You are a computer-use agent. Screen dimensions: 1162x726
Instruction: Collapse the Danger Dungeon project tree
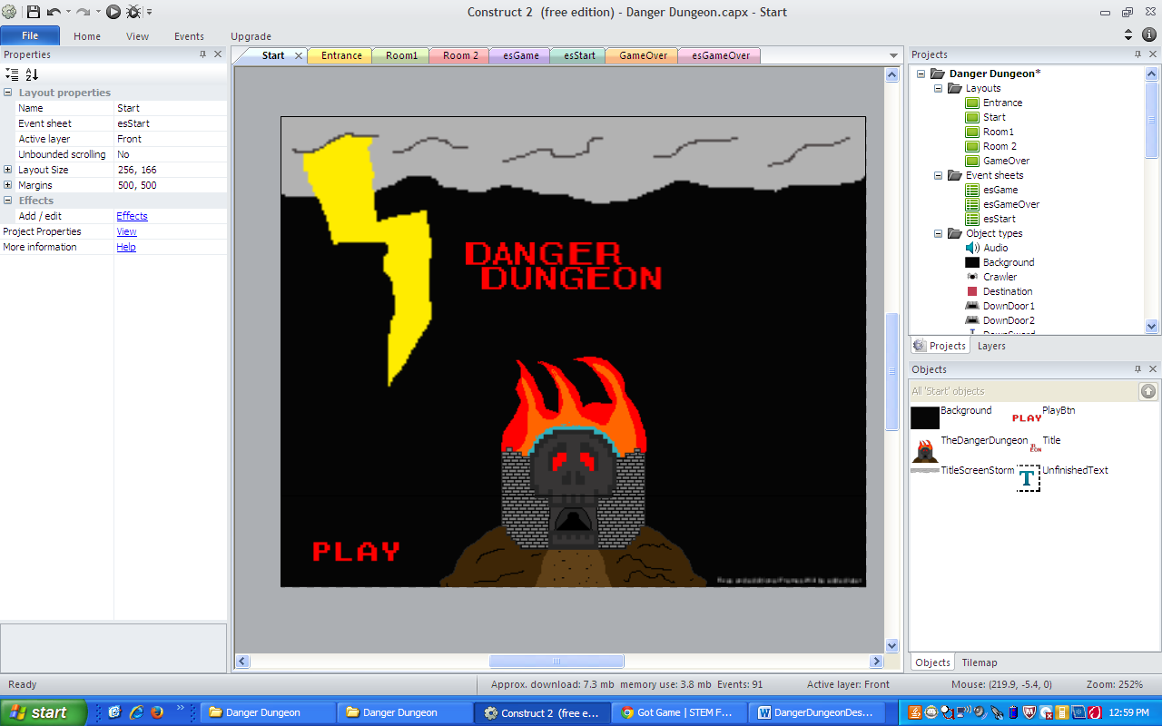[x=921, y=74]
